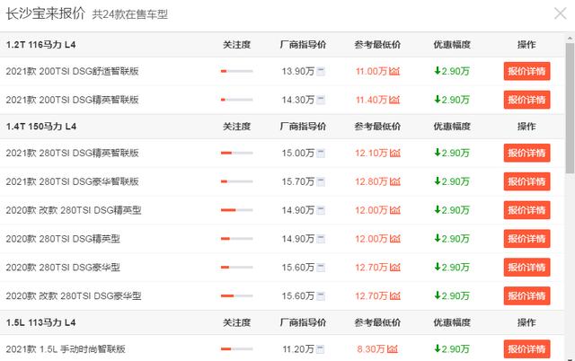
Task: Open calculator icon in 2020款 280TSI DSG精英型 row
Action: [321, 239]
